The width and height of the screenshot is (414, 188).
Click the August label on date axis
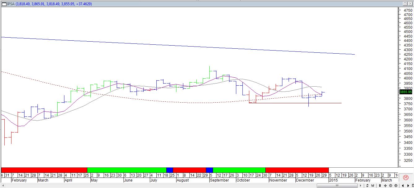[x=183, y=180]
